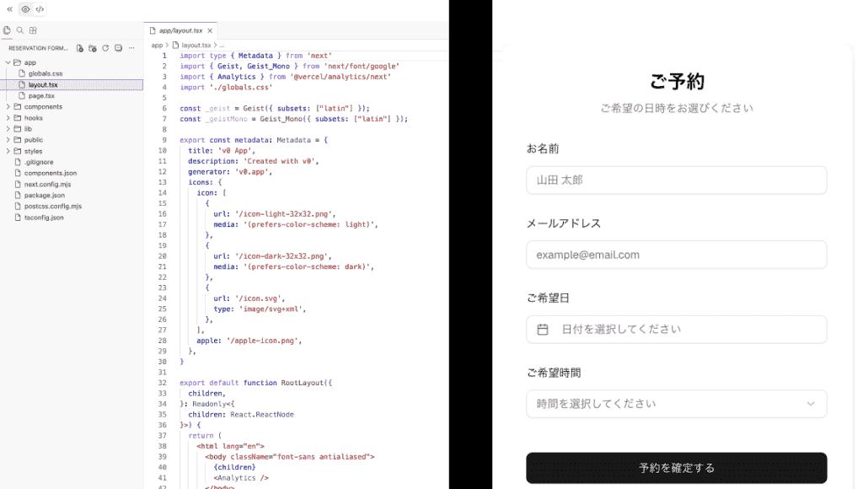The height and width of the screenshot is (489, 863).
Task: Click the メールアドレス email input field
Action: (677, 255)
